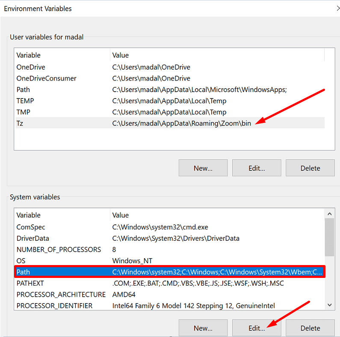Click New button under System variables
Viewport: 340px width, 337px height.
(203, 328)
